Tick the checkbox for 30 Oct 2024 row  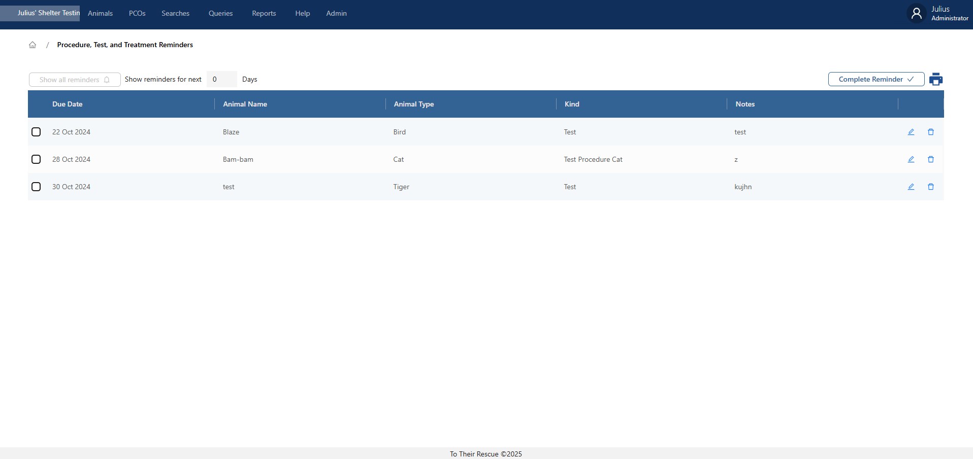coord(36,187)
